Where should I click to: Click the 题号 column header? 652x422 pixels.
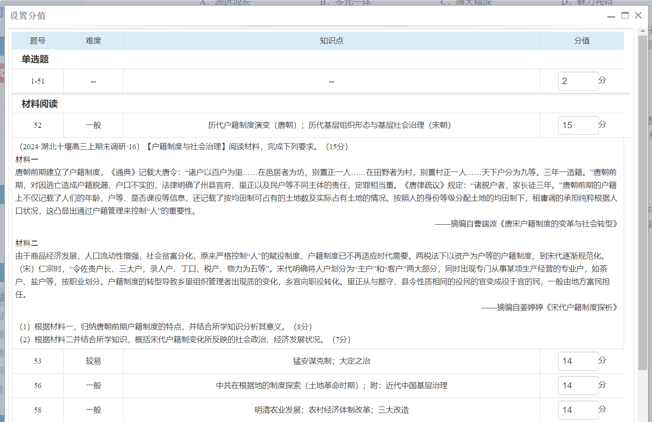click(x=38, y=41)
